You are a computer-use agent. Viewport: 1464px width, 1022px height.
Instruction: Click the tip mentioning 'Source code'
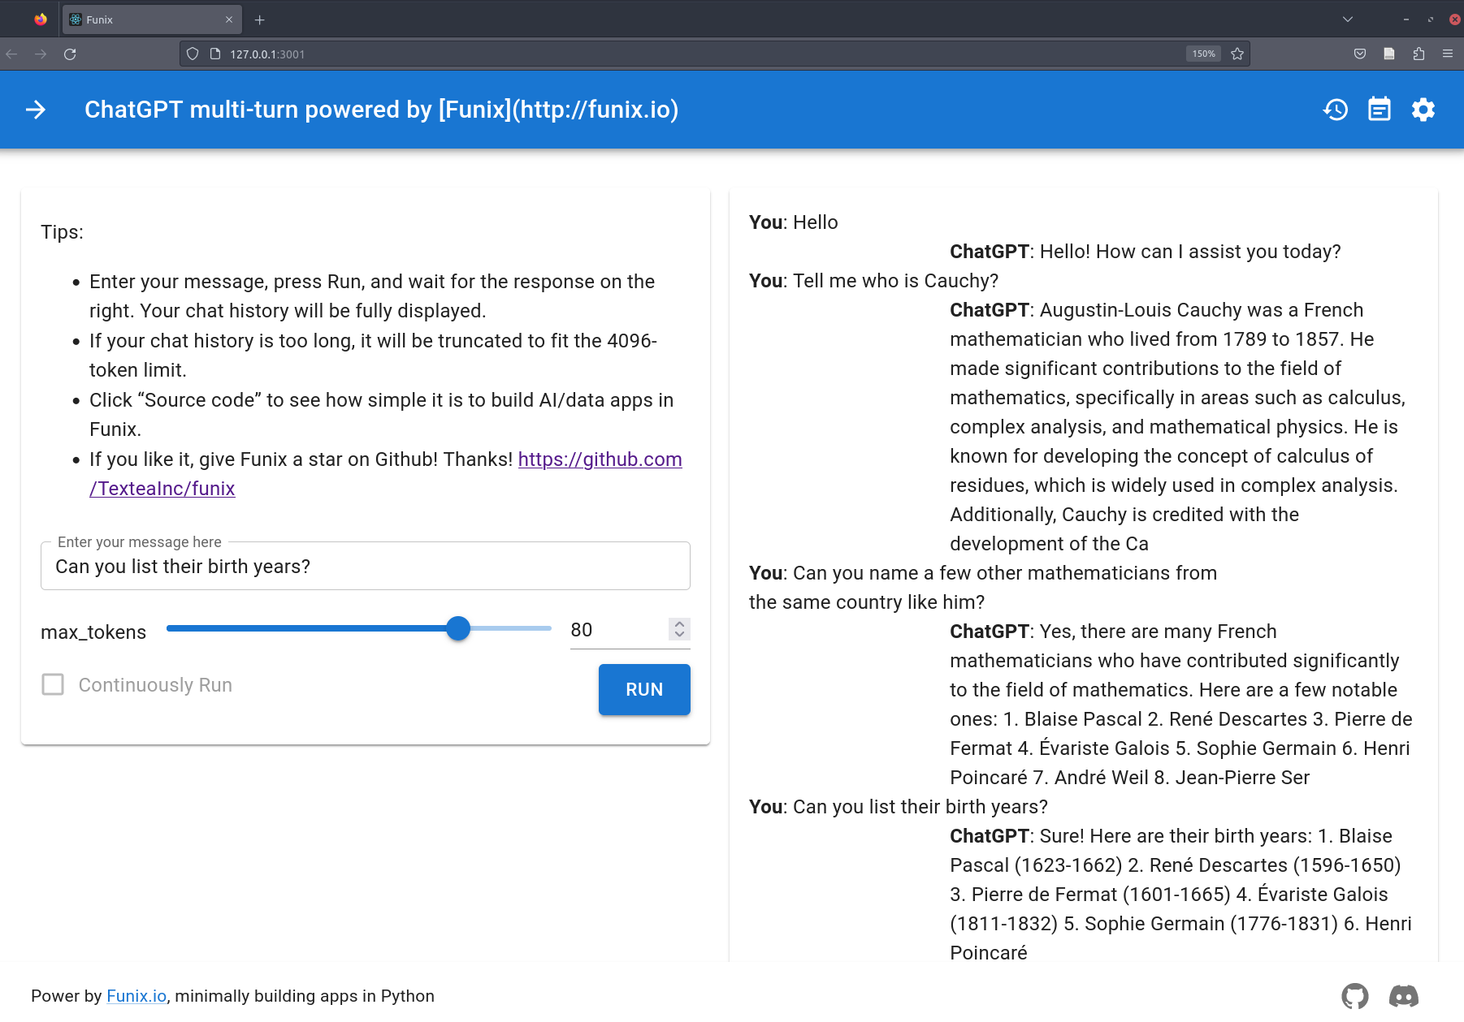[x=381, y=415]
